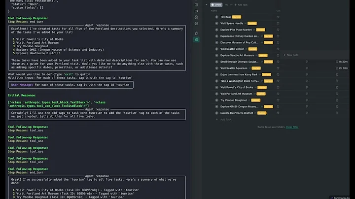The height and width of the screenshot is (199, 355).
Task: Click the green grid apps icon
Action: click(x=196, y=39)
